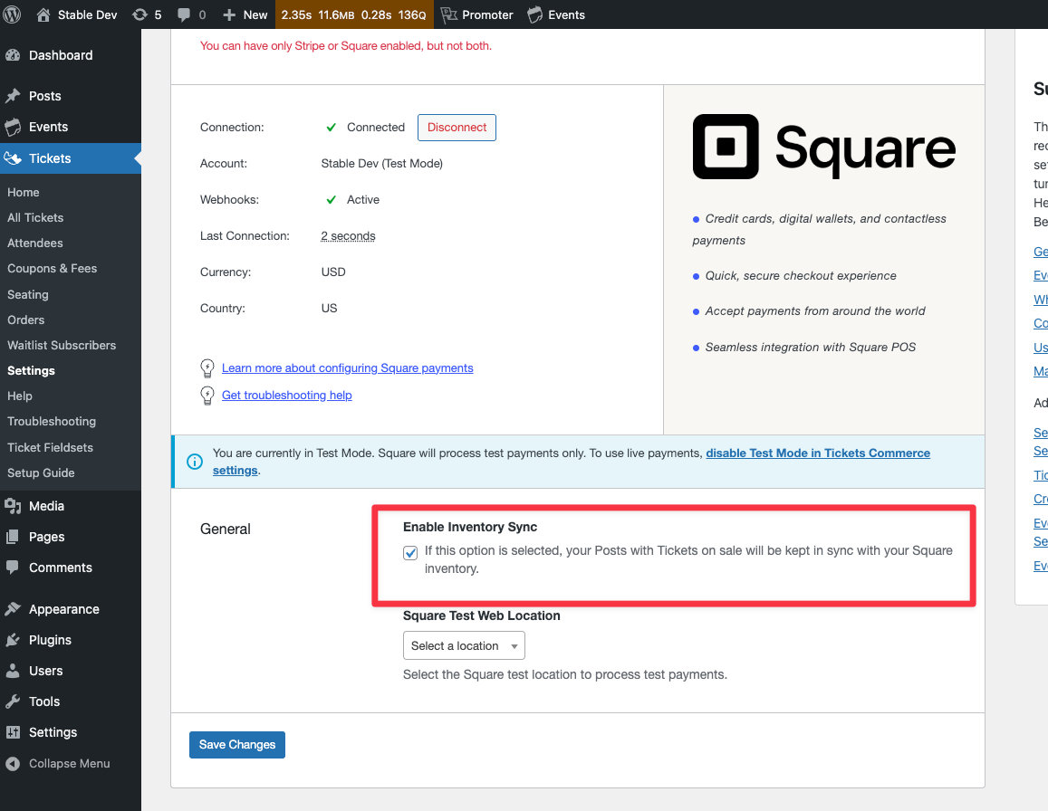Uncheck the Enable Inventory Sync checkbox
This screenshot has height=811, width=1048.
click(x=411, y=551)
